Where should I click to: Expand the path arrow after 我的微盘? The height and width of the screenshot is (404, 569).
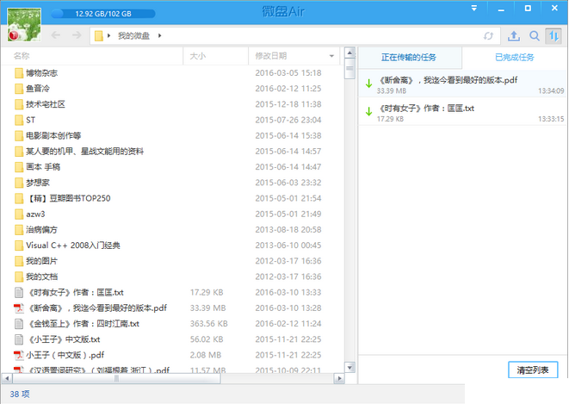(x=159, y=36)
